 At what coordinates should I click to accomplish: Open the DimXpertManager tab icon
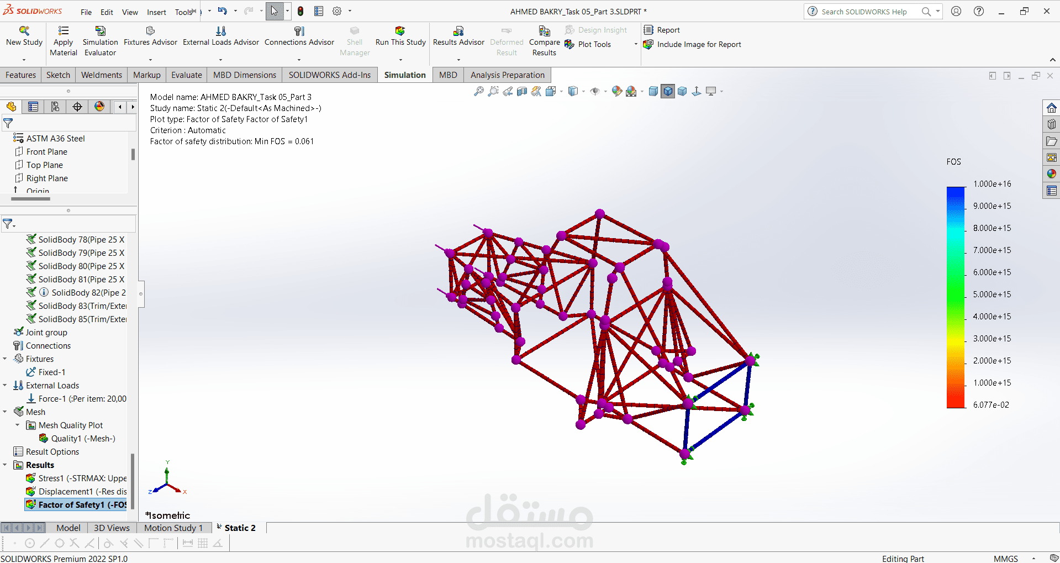(x=77, y=107)
